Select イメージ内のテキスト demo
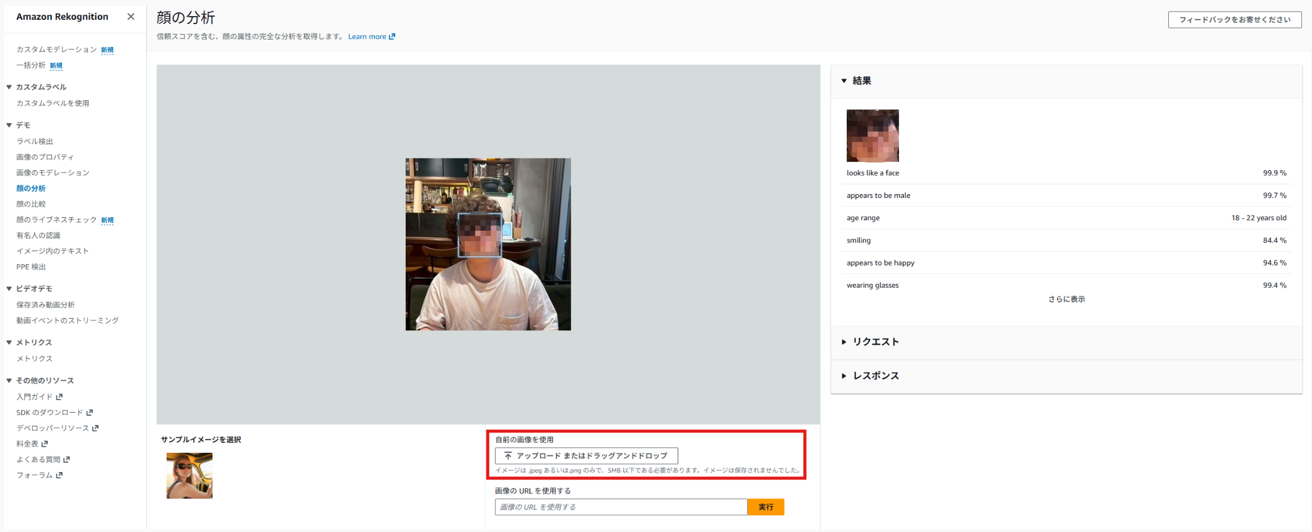 53,251
